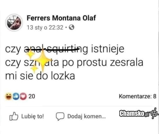Click the last line "mi sie do lozka"
Image resolution: width=159 pixels, height=134 pixels.
click(x=40, y=76)
